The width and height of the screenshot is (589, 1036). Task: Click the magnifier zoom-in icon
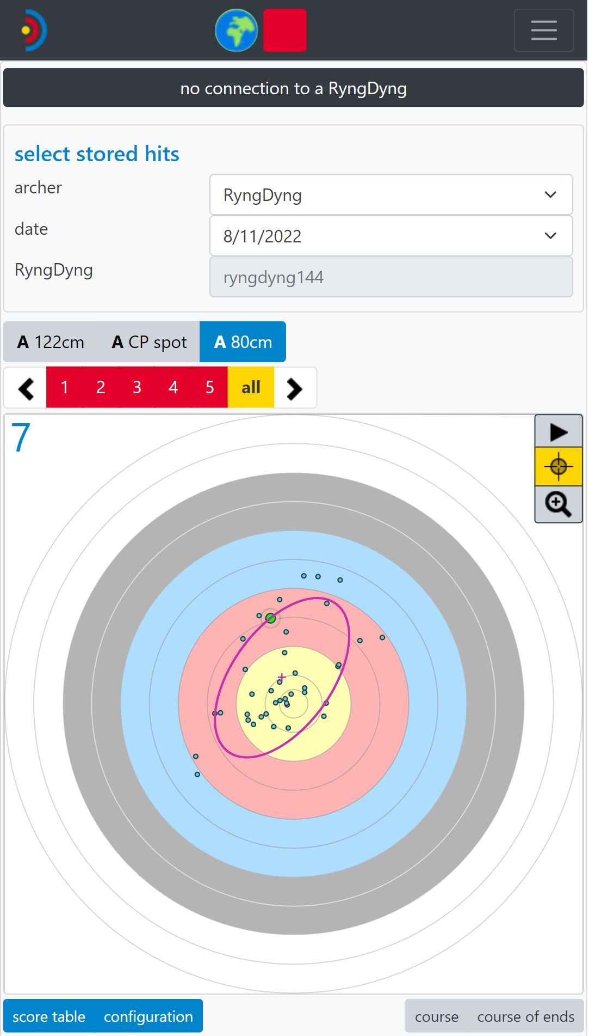(x=558, y=504)
